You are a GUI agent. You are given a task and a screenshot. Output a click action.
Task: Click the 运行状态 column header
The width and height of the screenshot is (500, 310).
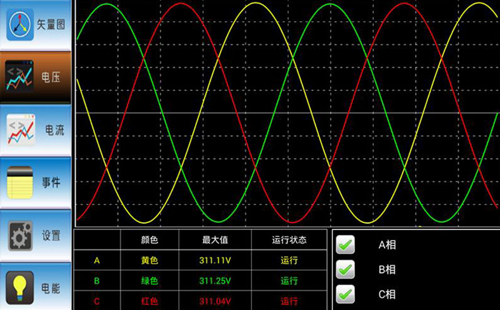point(289,239)
